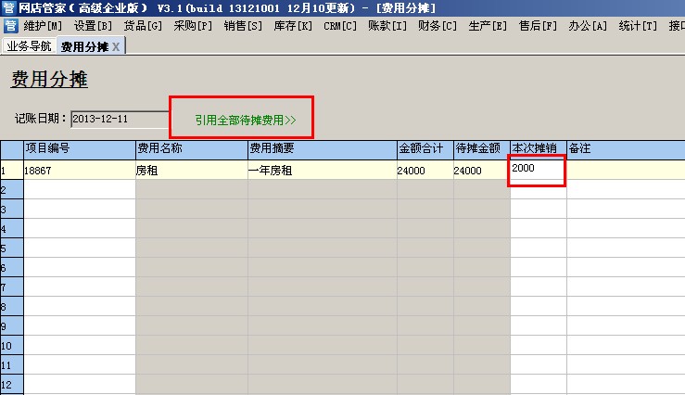
Task: Open the 采购[P] menu
Action: pyautogui.click(x=193, y=25)
